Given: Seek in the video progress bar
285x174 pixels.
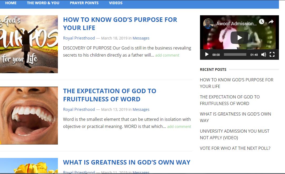Looking at the screenshot, I should [235, 54].
